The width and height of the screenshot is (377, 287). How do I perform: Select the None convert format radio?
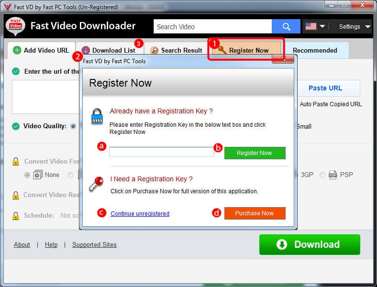[x=27, y=175]
